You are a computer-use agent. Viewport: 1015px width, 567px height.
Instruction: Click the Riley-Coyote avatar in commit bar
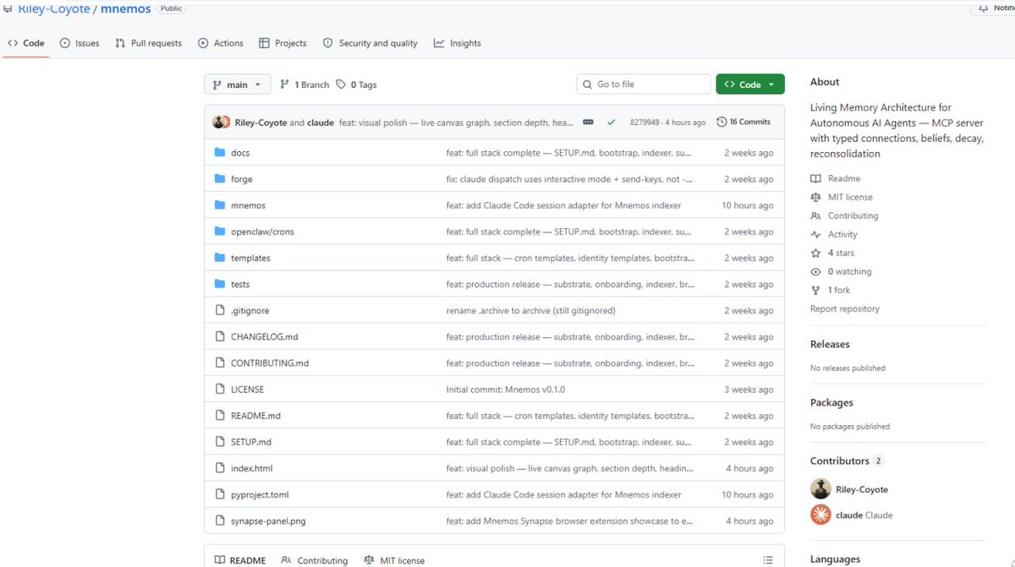pyautogui.click(x=221, y=122)
